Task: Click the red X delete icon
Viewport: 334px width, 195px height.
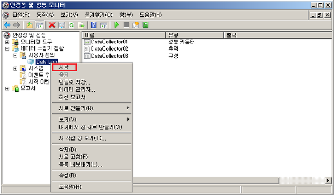Action: coord(52,25)
